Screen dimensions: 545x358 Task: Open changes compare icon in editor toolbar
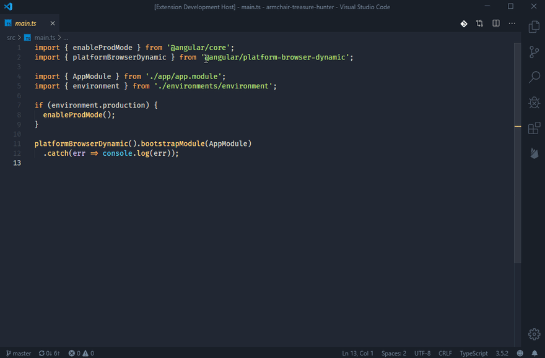pos(479,23)
